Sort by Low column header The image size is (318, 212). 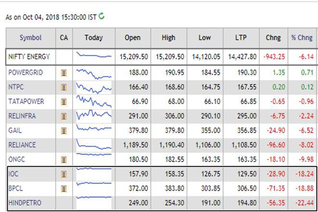coord(205,38)
